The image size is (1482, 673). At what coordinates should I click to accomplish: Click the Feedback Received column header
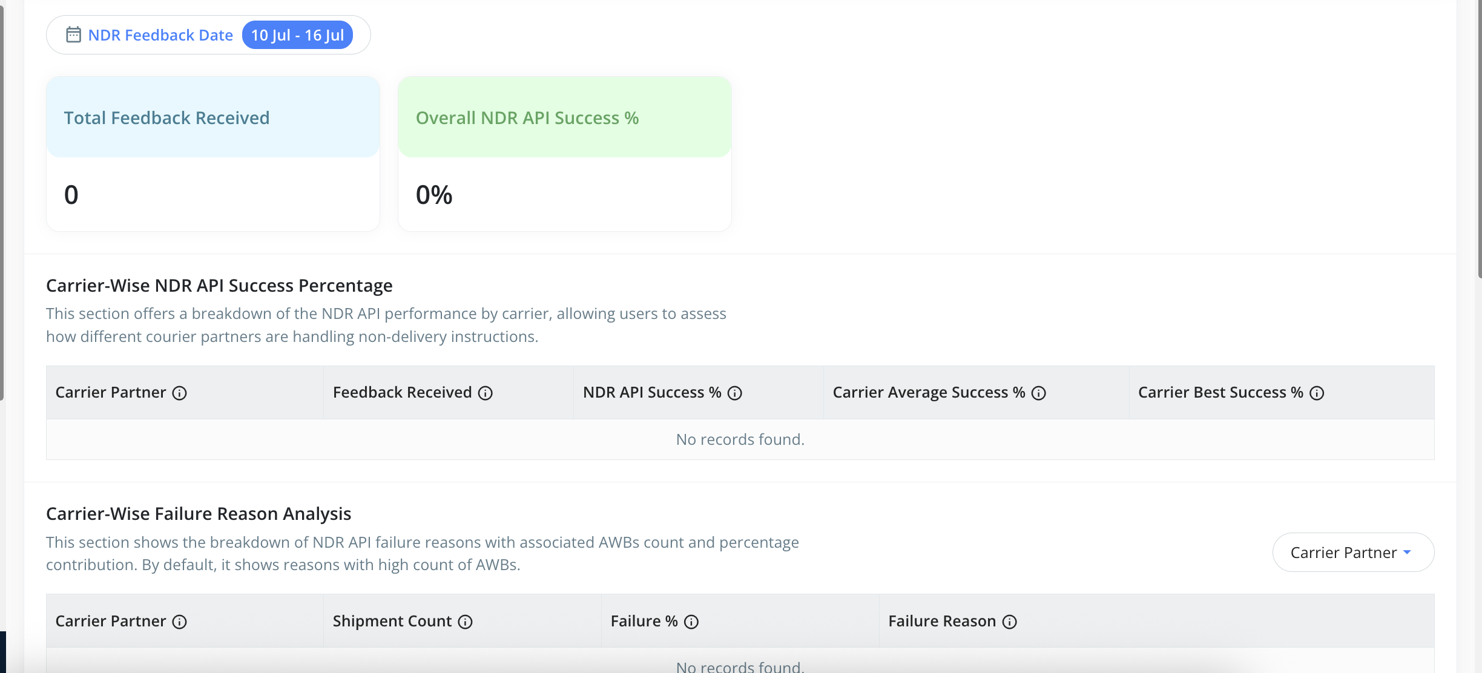click(402, 393)
